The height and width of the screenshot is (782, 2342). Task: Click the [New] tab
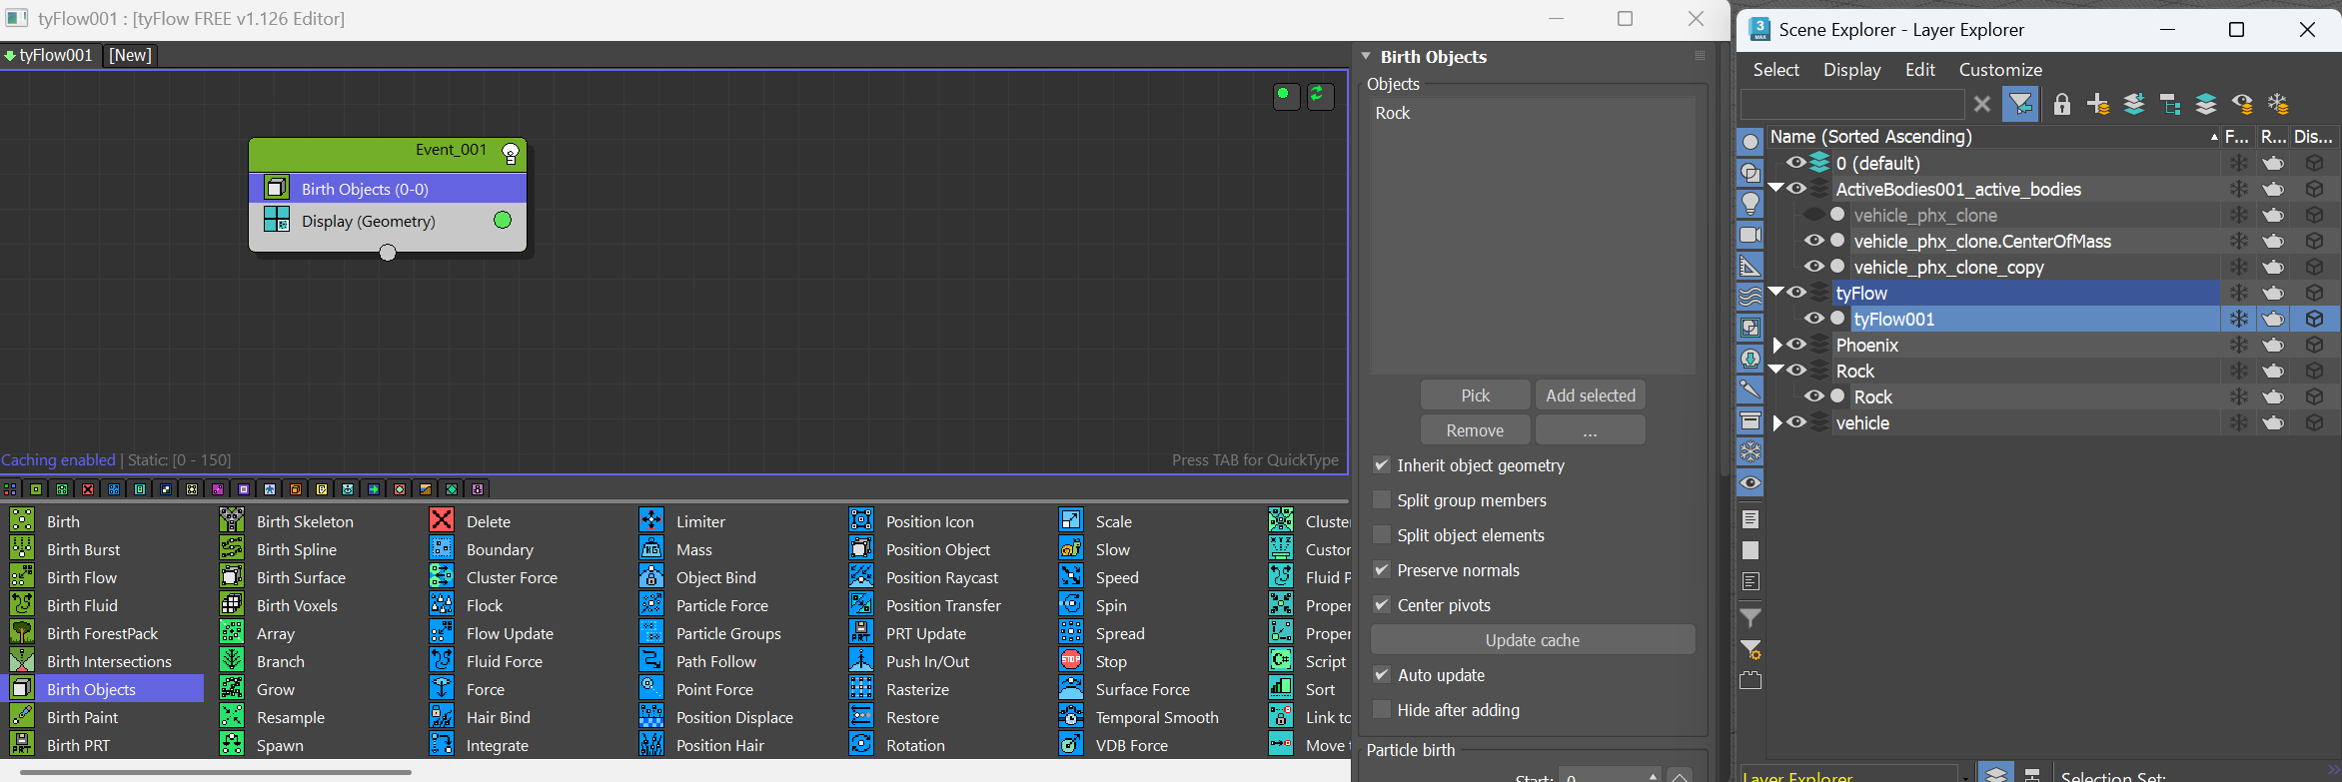(x=131, y=55)
